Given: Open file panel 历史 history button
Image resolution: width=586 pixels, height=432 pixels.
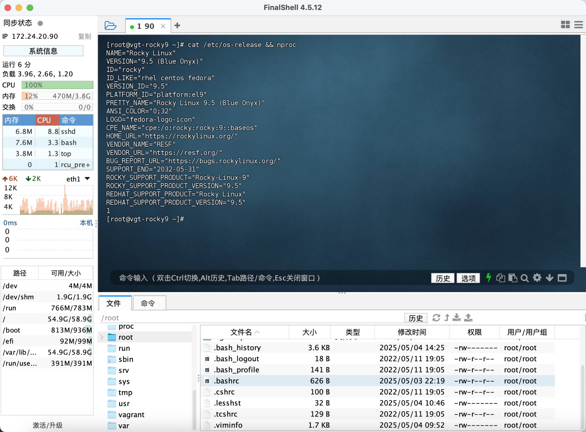Looking at the screenshot, I should [416, 318].
